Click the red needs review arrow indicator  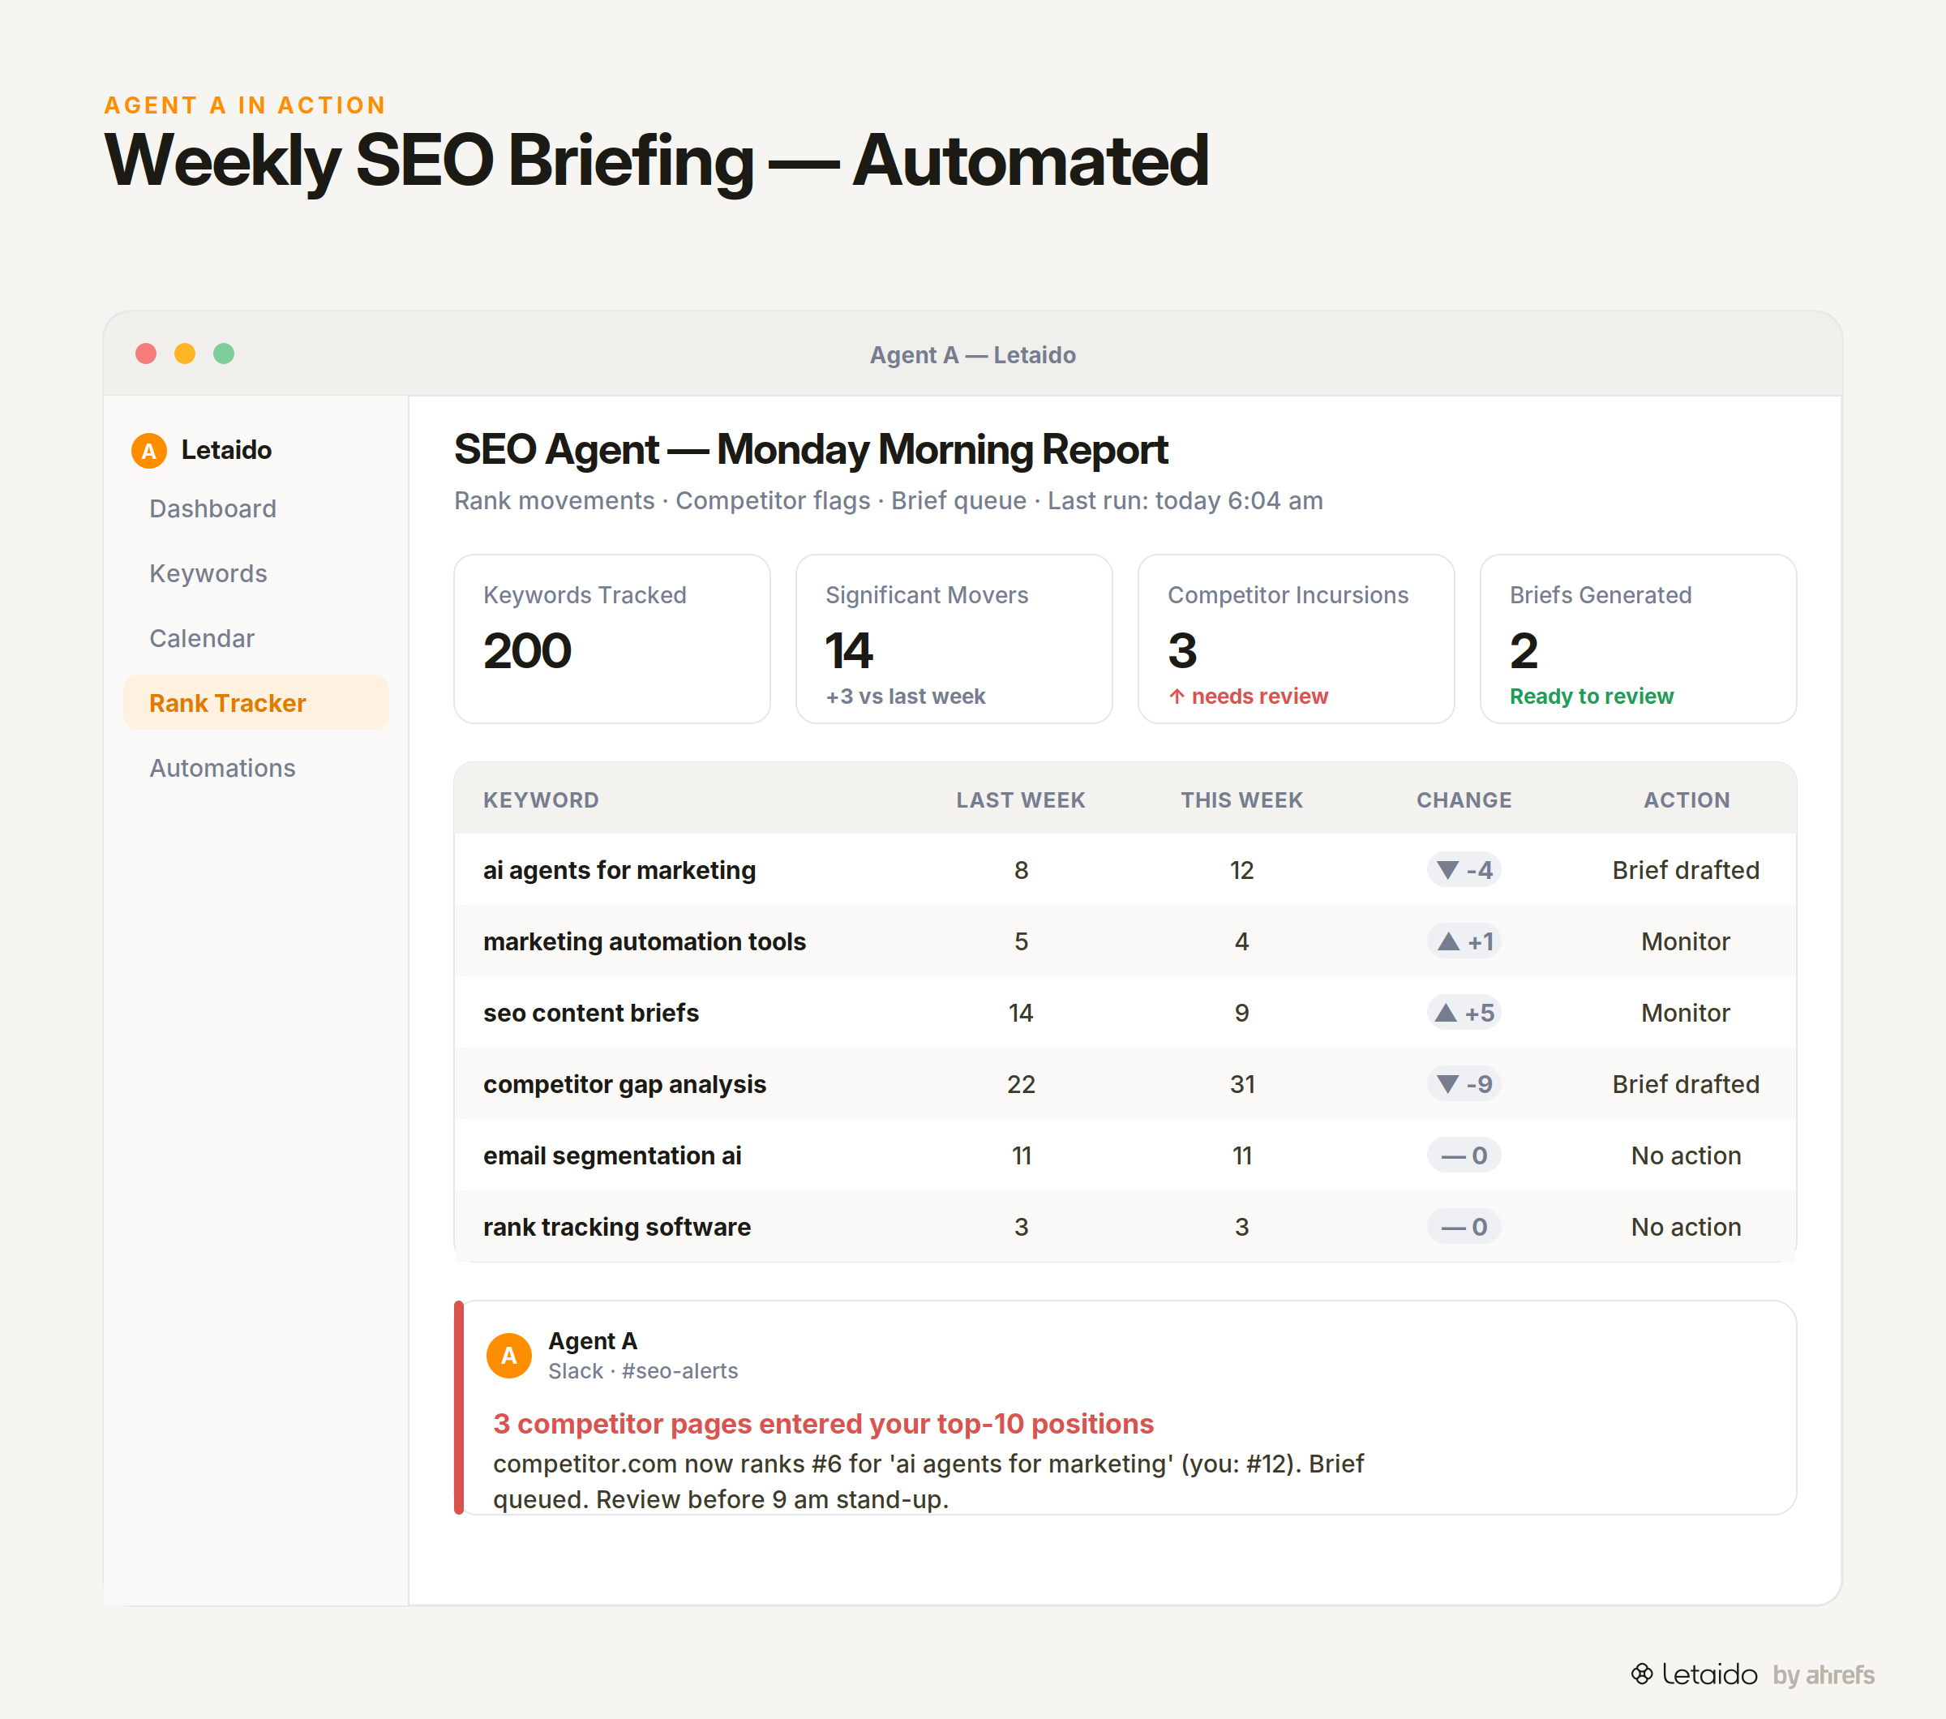(1177, 697)
